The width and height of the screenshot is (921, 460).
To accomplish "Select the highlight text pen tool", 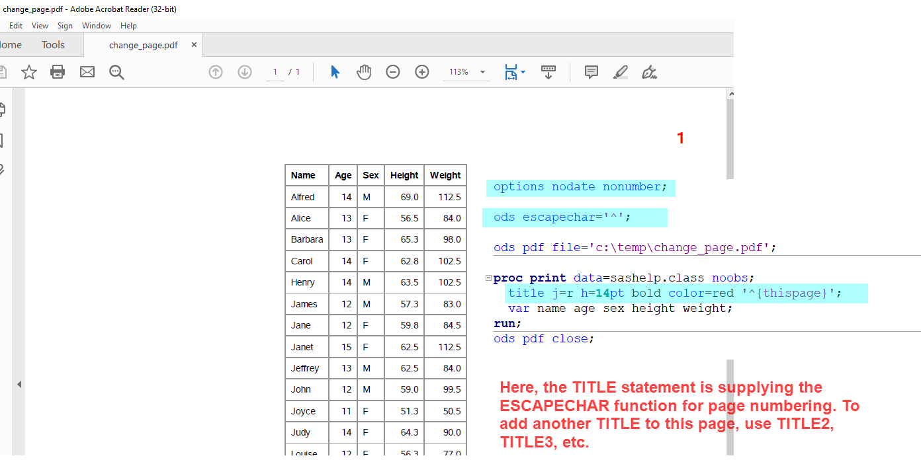I will click(x=620, y=72).
